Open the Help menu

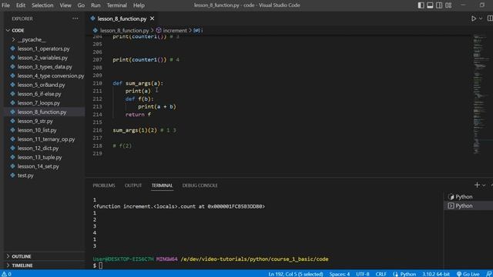point(139,5)
